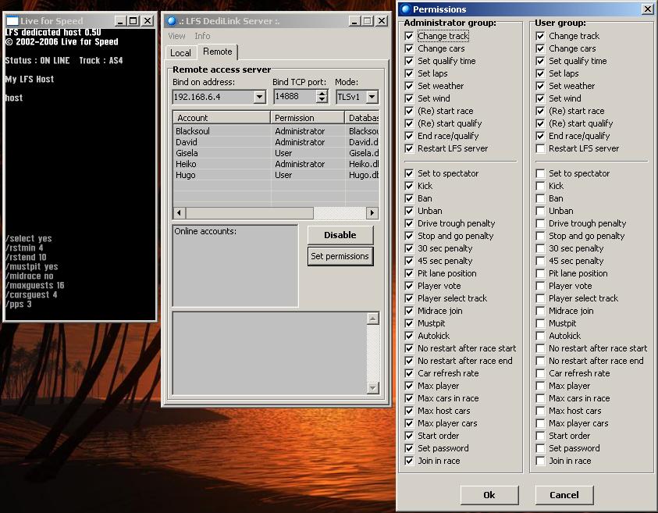Uncheck Administrator group Change track
Screen dimensions: 658x513
[x=409, y=36]
